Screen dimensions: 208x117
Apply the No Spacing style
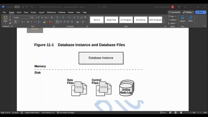(x=141, y=20)
